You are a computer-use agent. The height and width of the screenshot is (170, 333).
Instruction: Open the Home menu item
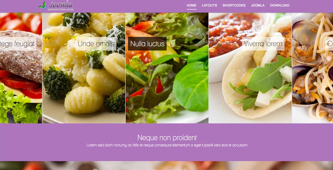point(191,6)
